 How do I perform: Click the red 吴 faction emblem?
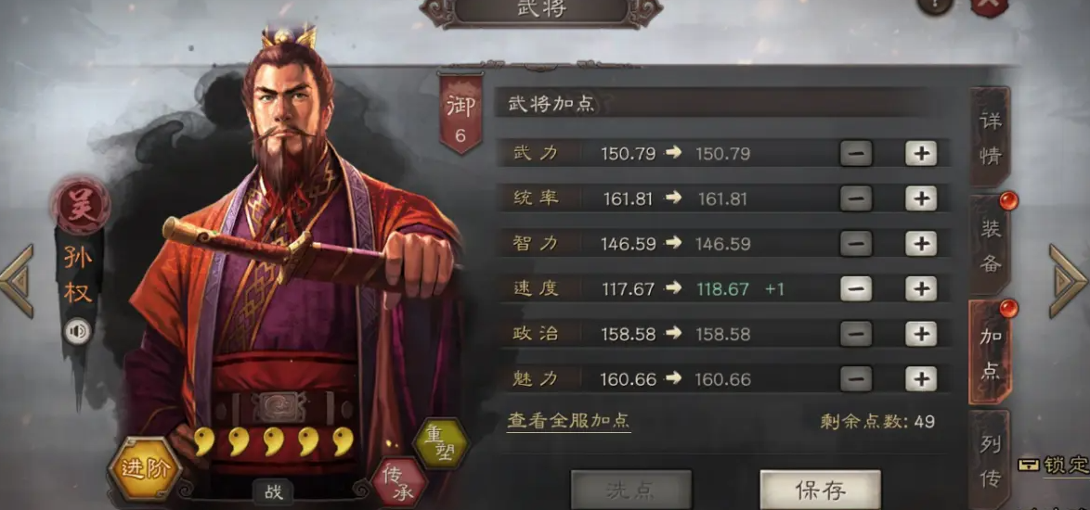pos(80,206)
